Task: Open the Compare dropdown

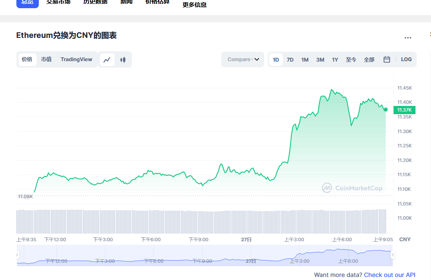Action: coord(242,59)
